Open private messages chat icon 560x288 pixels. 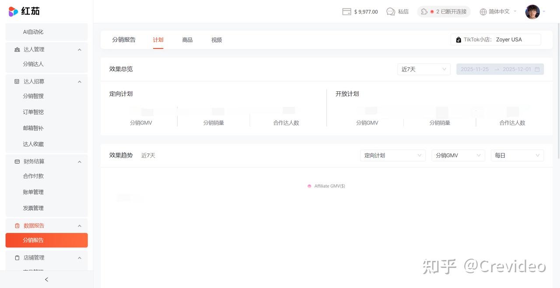point(391,12)
